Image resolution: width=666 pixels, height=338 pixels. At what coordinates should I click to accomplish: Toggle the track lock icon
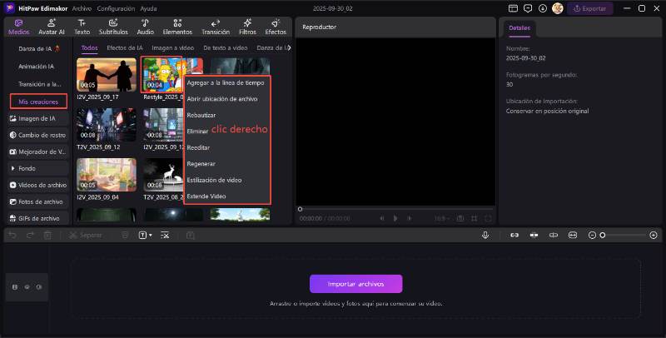tap(14, 286)
